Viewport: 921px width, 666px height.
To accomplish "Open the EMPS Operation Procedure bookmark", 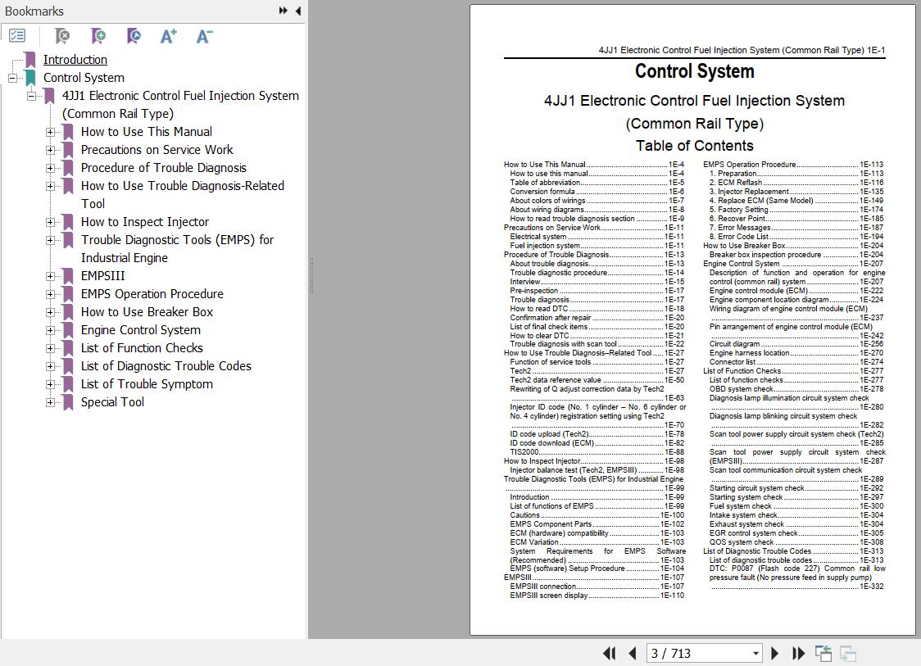I will click(x=152, y=294).
